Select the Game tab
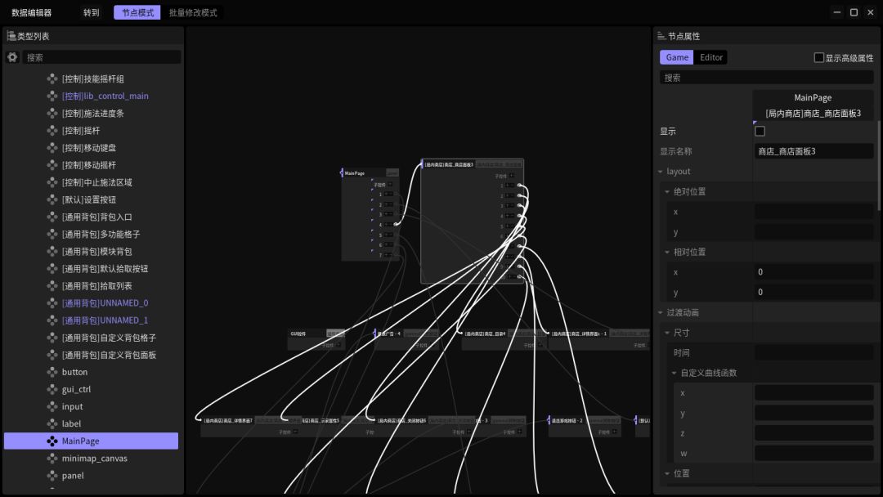 (x=677, y=57)
